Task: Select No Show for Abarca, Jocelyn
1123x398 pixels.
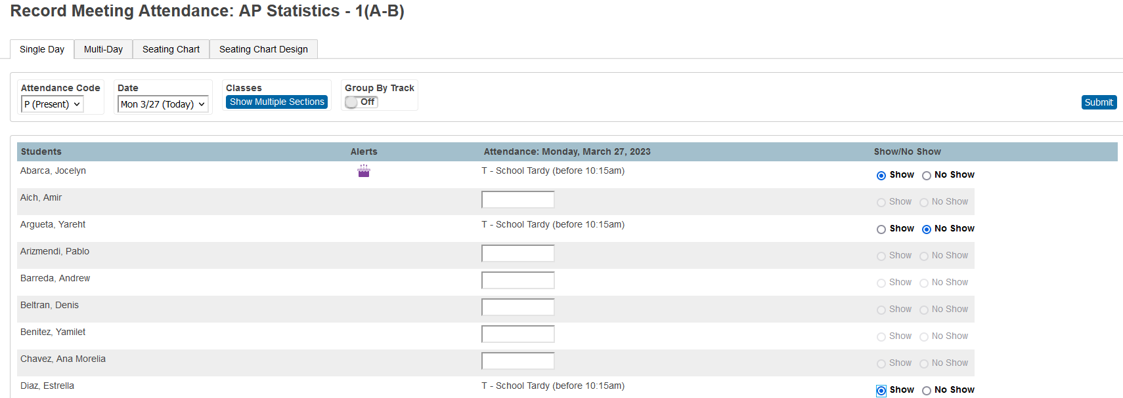Action: (x=927, y=175)
